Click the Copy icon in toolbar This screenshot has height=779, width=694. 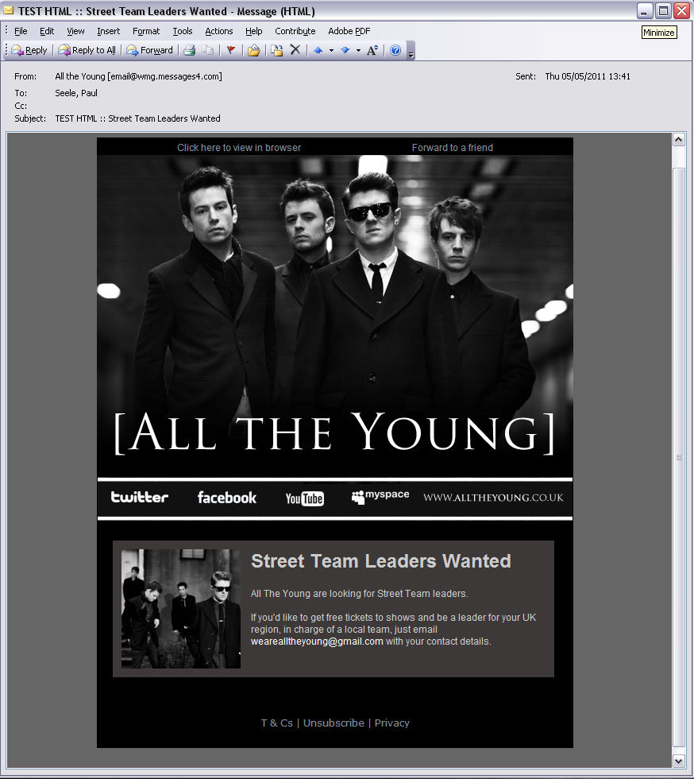click(208, 50)
